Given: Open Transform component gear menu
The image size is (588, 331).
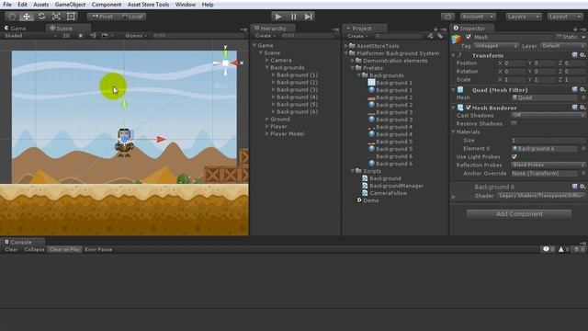Looking at the screenshot, I should click(582, 55).
